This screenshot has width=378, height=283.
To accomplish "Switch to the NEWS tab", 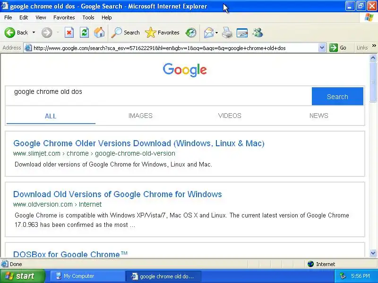I will coord(318,116).
